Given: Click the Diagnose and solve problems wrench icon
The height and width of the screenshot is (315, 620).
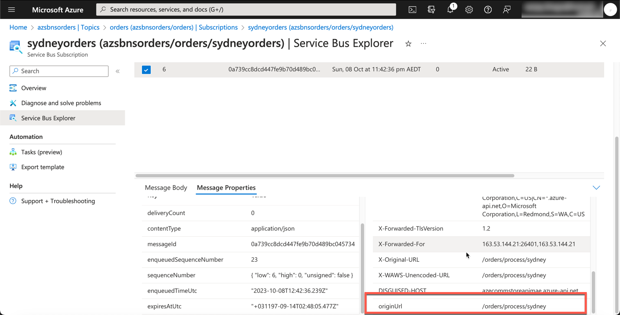Looking at the screenshot, I should click(13, 103).
